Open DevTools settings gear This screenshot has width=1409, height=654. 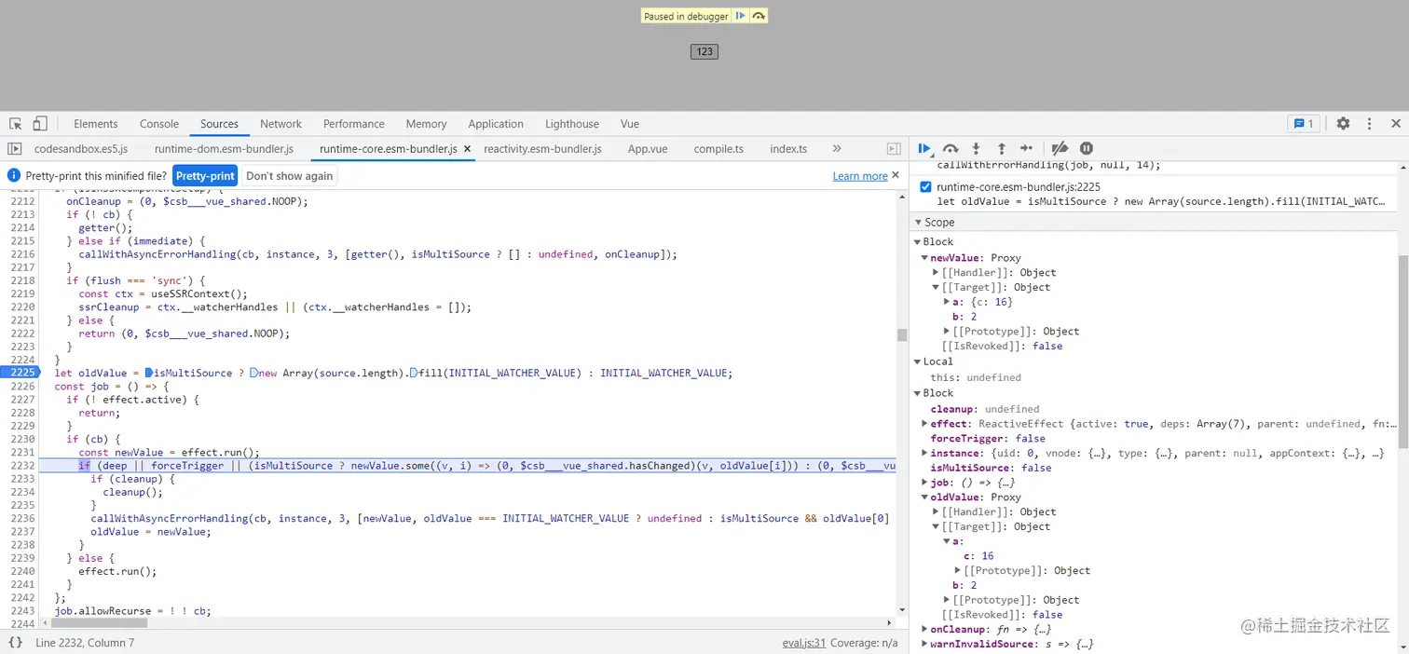(1343, 124)
